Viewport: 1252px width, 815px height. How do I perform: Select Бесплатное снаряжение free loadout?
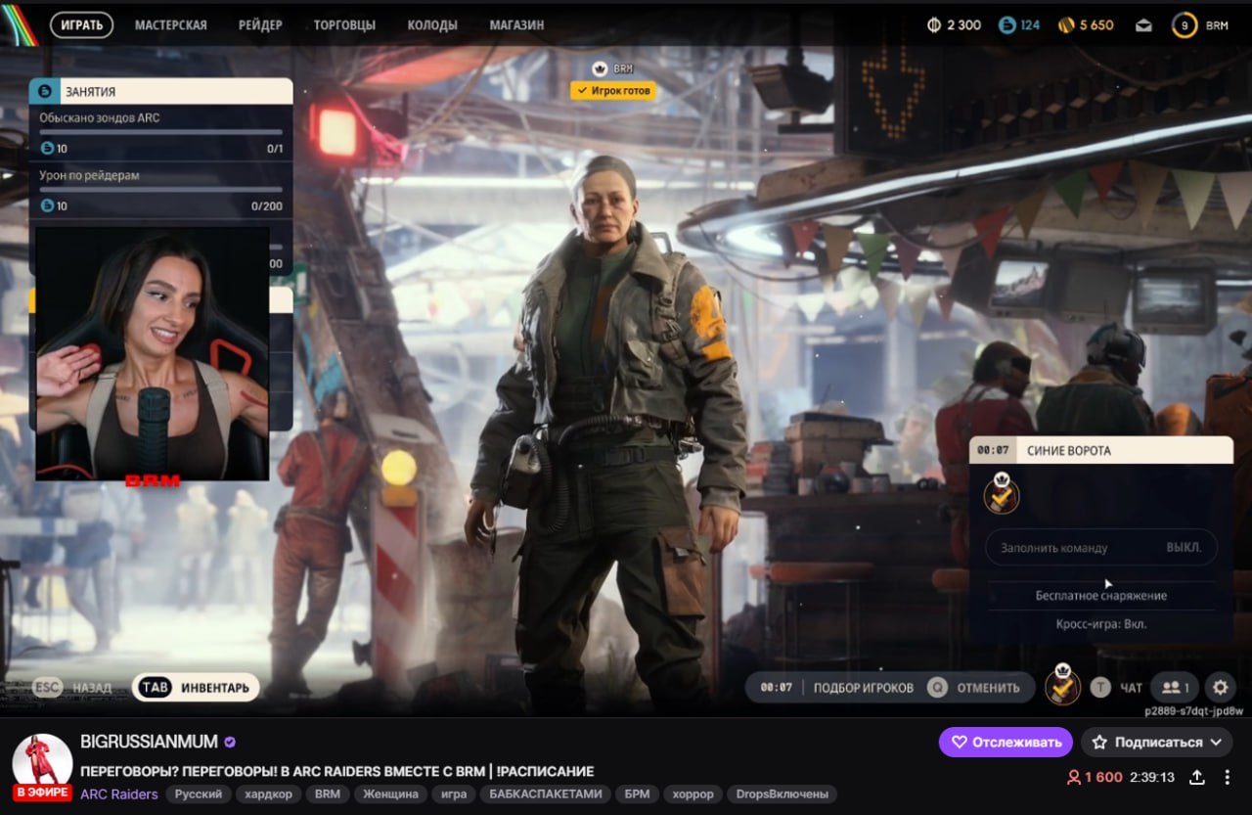coord(1100,595)
